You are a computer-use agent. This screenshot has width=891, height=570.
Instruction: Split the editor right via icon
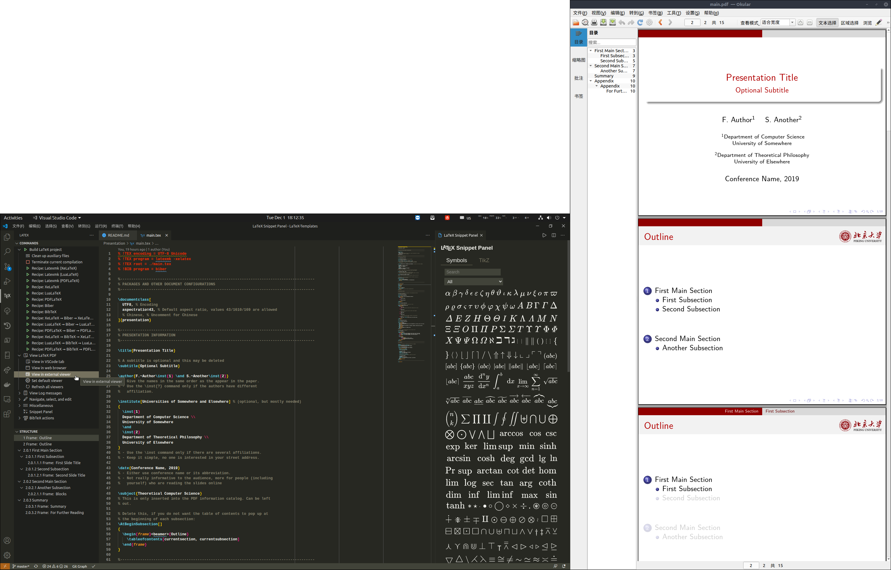(554, 235)
